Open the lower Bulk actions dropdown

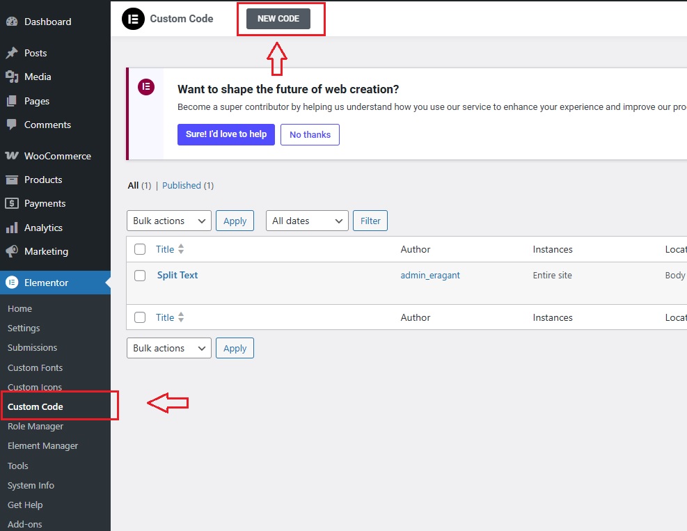point(168,347)
